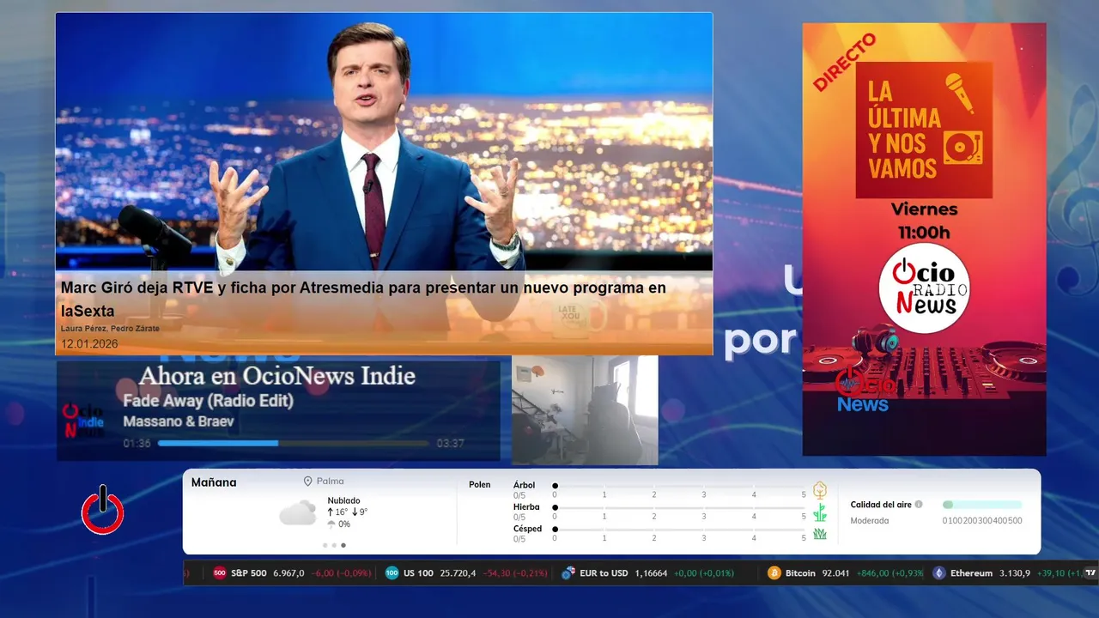Image resolution: width=1099 pixels, height=618 pixels.
Task: Open the La Última y Nos Vamos banner
Action: point(924,239)
